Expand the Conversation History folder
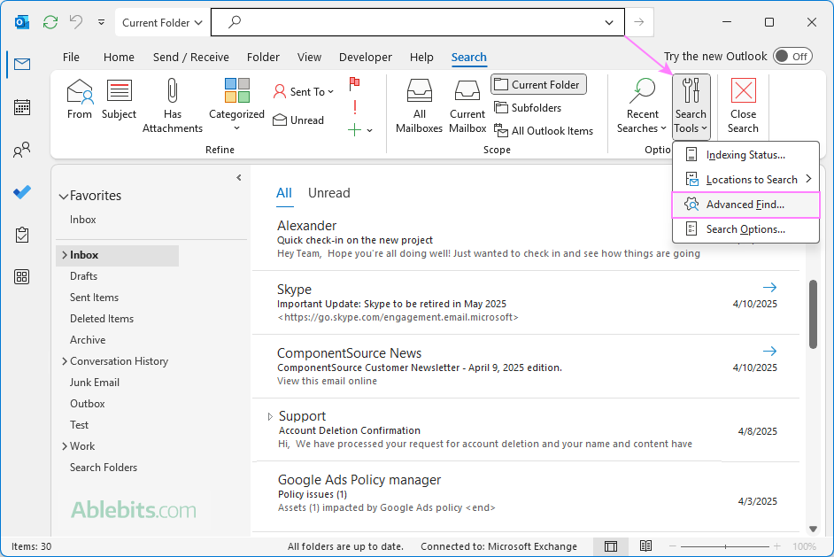 (64, 361)
